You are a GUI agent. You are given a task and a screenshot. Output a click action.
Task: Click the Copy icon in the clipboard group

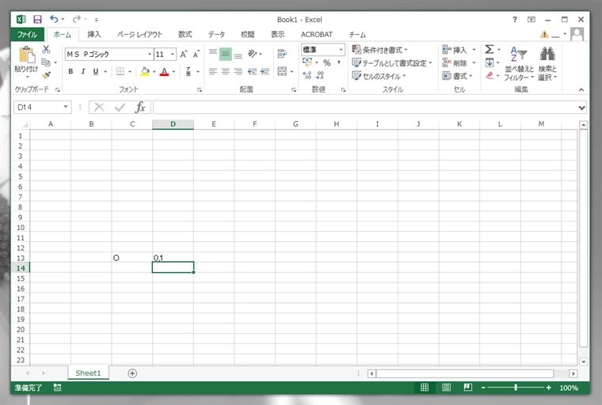click(46, 62)
